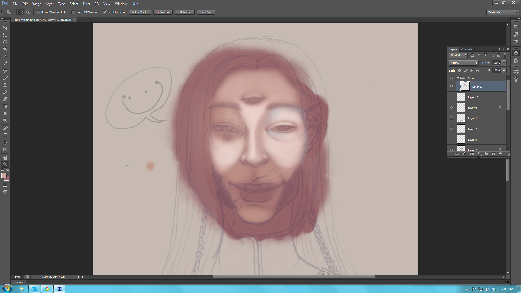This screenshot has height=293, width=521.
Task: Open the blend mode Normal dropdown
Action: (x=463, y=63)
